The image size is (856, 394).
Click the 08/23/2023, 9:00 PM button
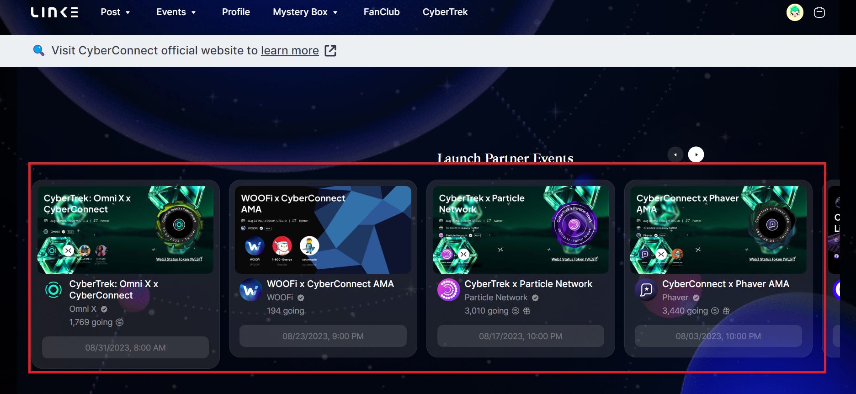point(323,336)
